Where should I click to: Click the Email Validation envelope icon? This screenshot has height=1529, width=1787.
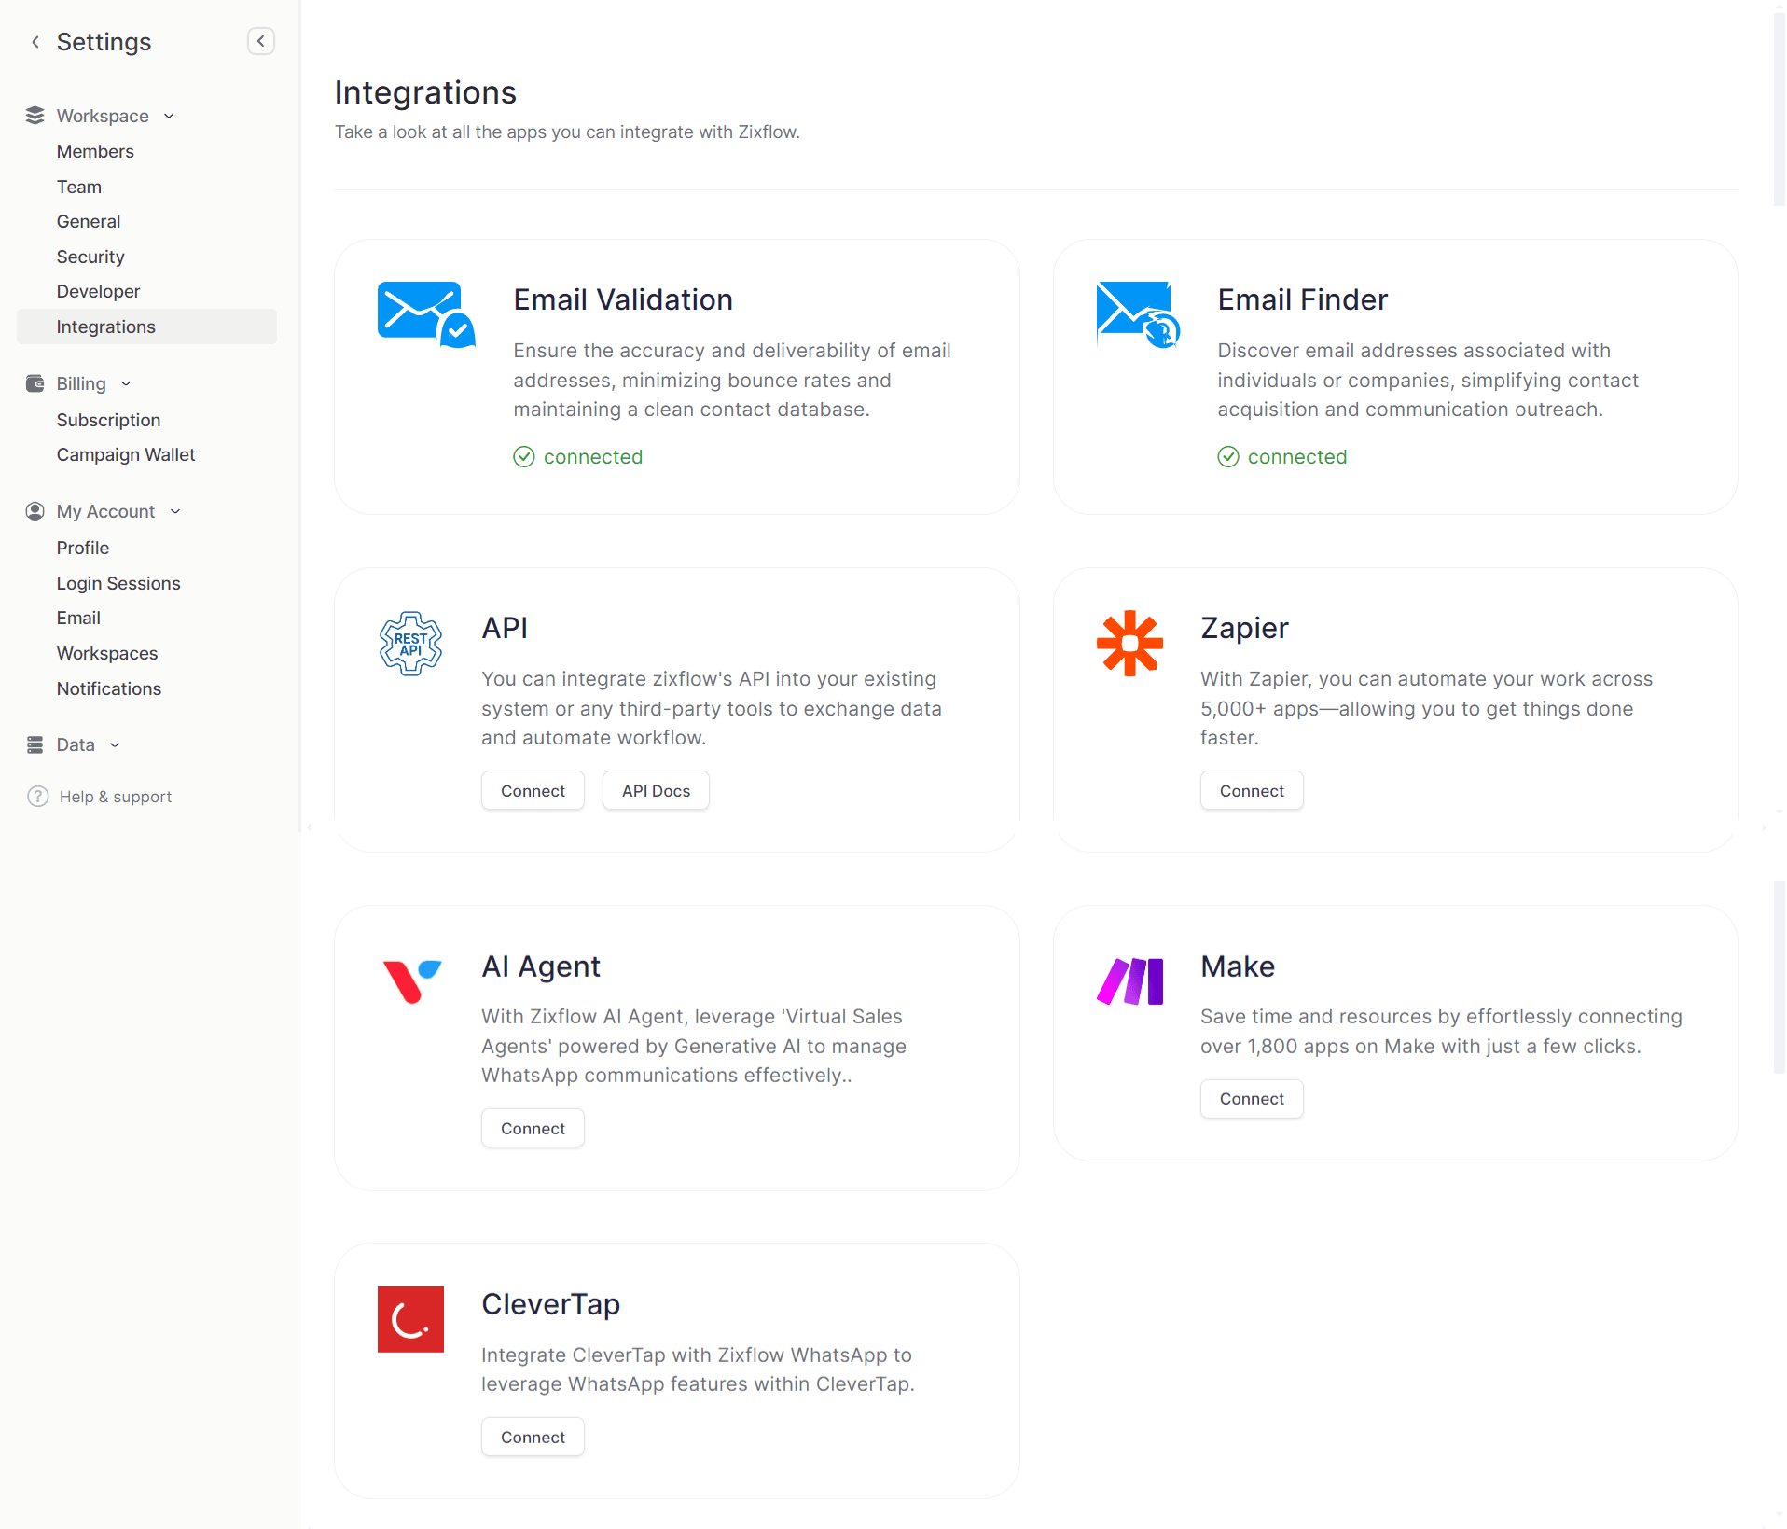click(x=425, y=314)
